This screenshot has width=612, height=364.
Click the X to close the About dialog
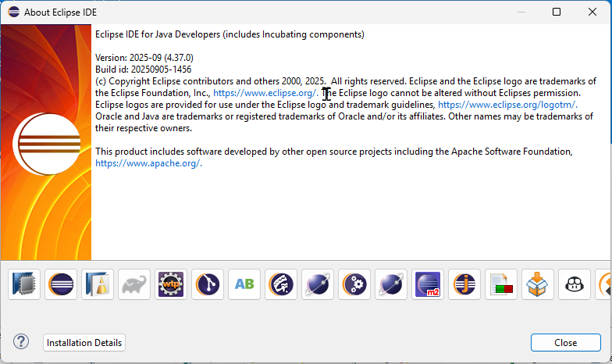[592, 12]
